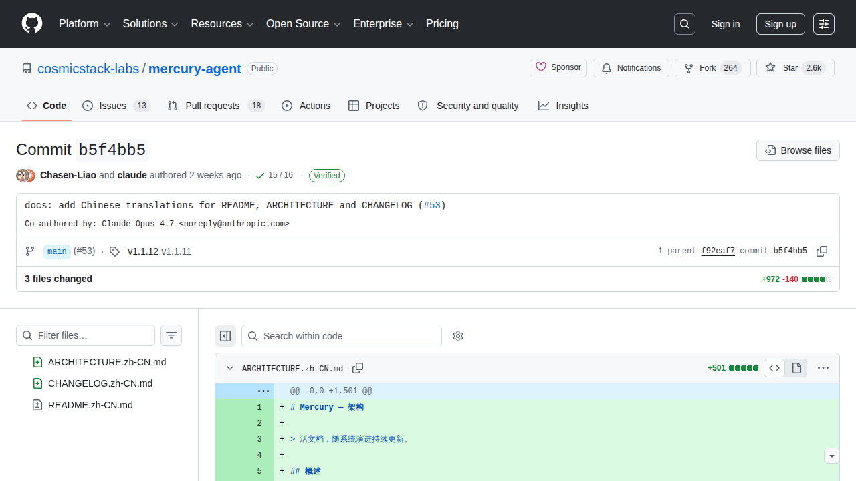Open the v1.1.12 tag link
Screen dimensions: 856x481
pos(143,251)
